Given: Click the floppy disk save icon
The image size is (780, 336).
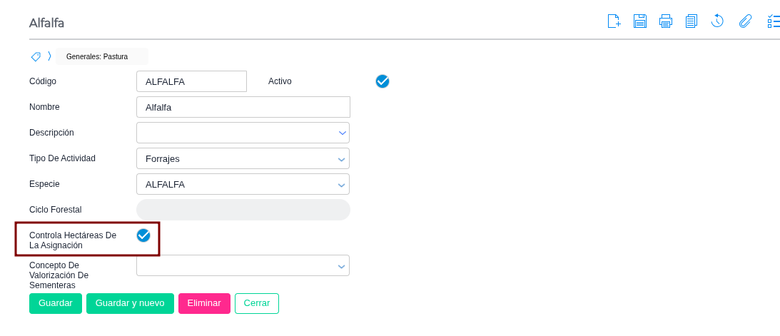Looking at the screenshot, I should pyautogui.click(x=639, y=21).
